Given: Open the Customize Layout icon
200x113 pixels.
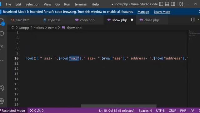Looking at the screenshot, I should [181, 4].
